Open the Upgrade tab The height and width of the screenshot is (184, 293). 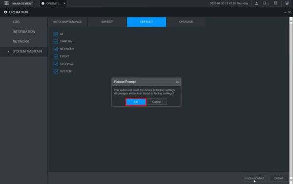coord(186,22)
